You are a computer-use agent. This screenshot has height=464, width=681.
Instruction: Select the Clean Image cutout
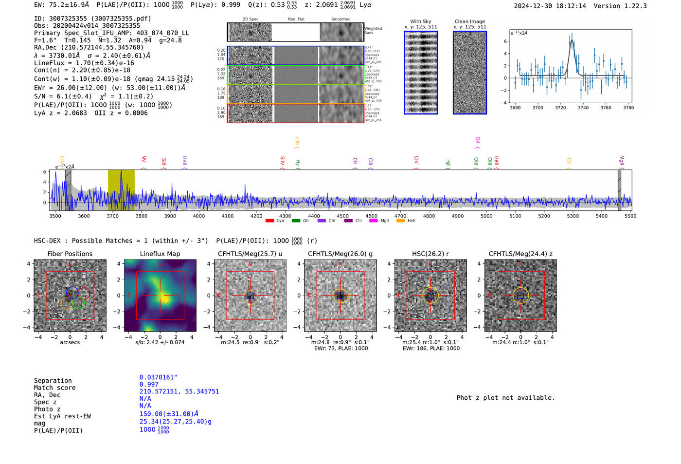[x=470, y=73]
